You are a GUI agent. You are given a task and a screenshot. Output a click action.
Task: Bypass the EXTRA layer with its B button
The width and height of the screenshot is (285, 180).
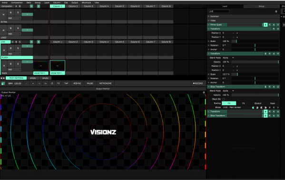[10, 12]
